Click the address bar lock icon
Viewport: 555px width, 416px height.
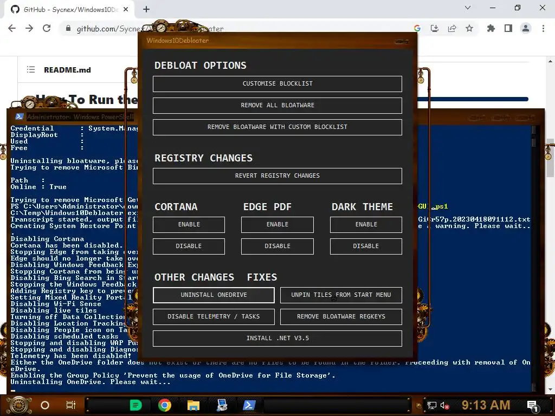[68, 28]
